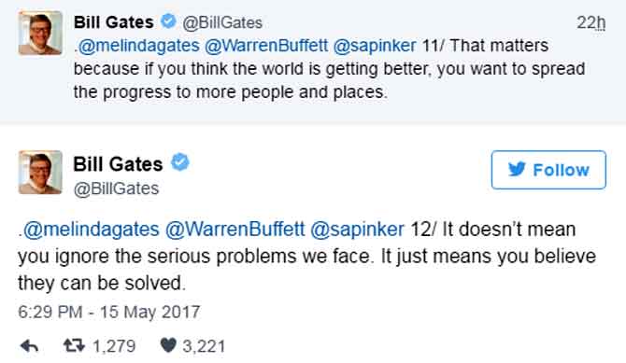Open @sapinker mention in top tweet
The image size is (626, 363).
(x=375, y=46)
